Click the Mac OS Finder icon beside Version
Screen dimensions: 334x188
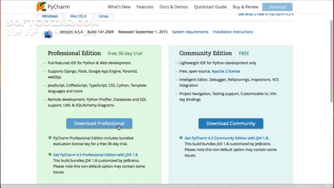click(48, 34)
